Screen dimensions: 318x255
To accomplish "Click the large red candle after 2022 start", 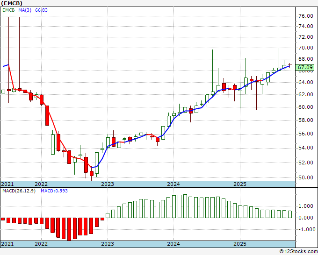I will pyautogui.click(x=47, y=115).
